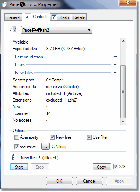Click the 'recursive (3 folder)' value

(x=62, y=87)
